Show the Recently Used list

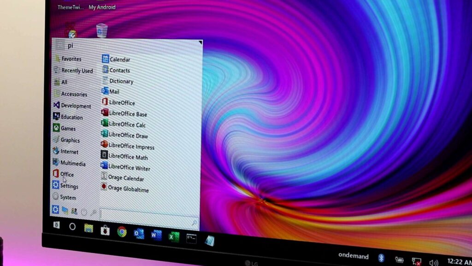pyautogui.click(x=73, y=71)
